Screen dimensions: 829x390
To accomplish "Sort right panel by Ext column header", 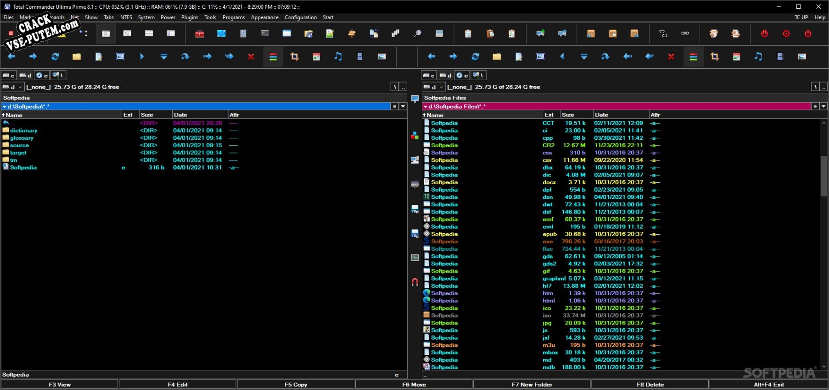I will (550, 115).
